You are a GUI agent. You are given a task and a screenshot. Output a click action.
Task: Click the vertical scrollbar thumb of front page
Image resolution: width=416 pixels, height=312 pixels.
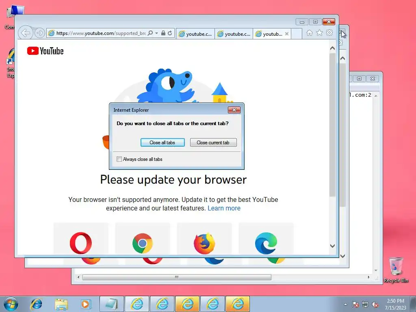pyautogui.click(x=332, y=125)
